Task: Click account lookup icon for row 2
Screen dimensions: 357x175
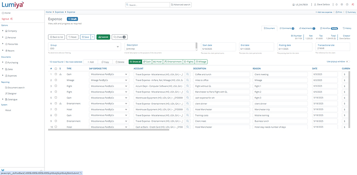Action: click(x=188, y=80)
